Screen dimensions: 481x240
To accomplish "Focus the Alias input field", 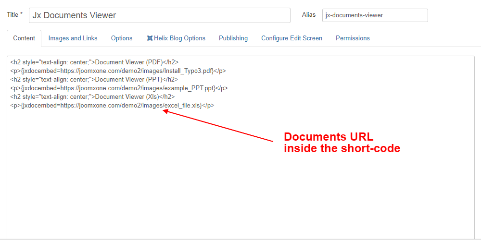I will coord(375,15).
